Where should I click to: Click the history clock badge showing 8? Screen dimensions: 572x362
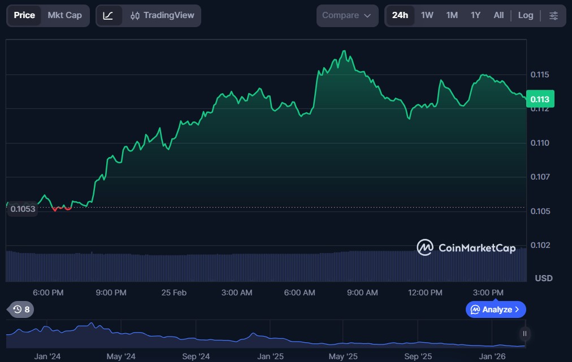click(22, 309)
